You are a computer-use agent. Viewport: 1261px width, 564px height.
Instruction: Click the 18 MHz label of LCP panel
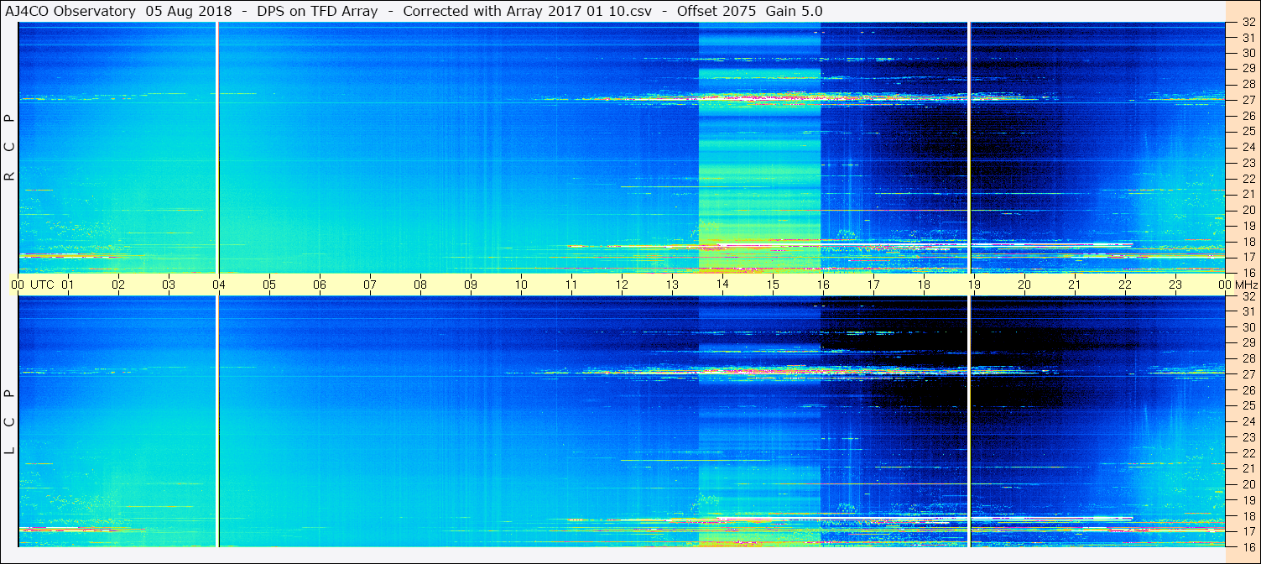tap(1248, 516)
